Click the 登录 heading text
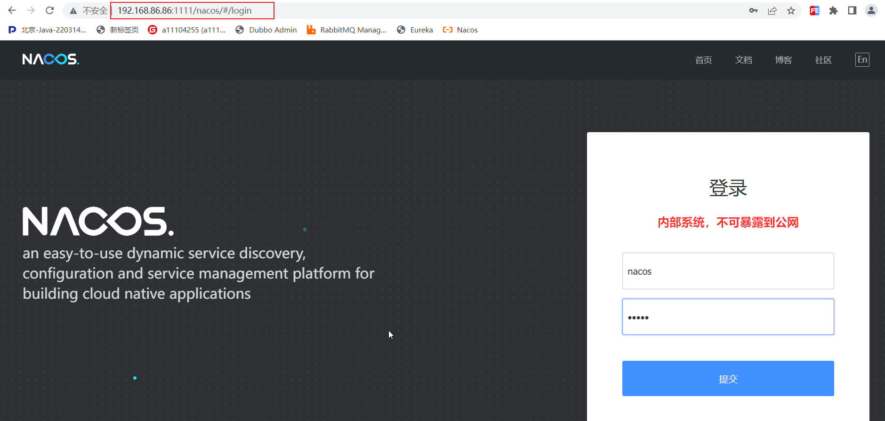This screenshot has height=421, width=885. click(728, 188)
